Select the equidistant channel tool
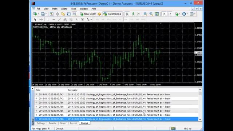The image size is (233, 131). tap(65, 19)
